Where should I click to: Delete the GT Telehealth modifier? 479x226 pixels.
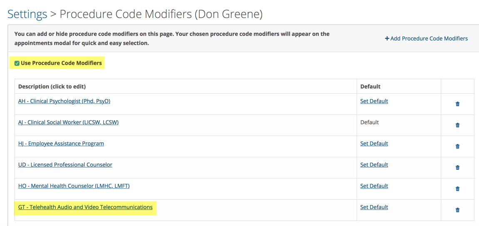click(457, 210)
